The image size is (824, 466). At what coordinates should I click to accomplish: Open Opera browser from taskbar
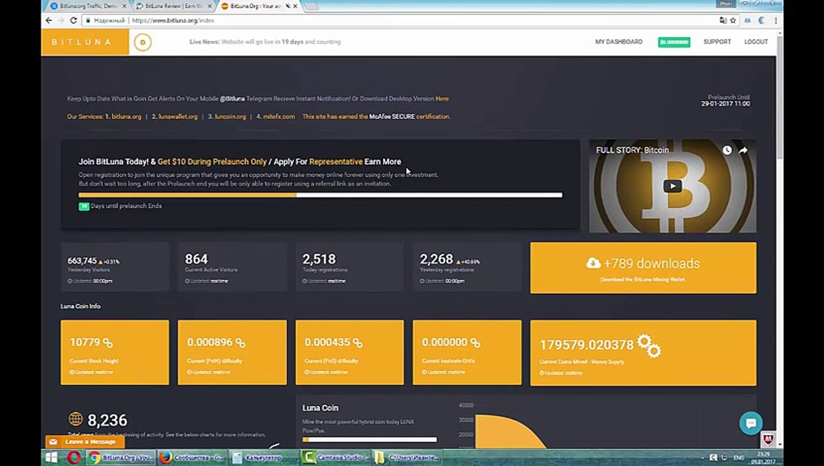73,458
